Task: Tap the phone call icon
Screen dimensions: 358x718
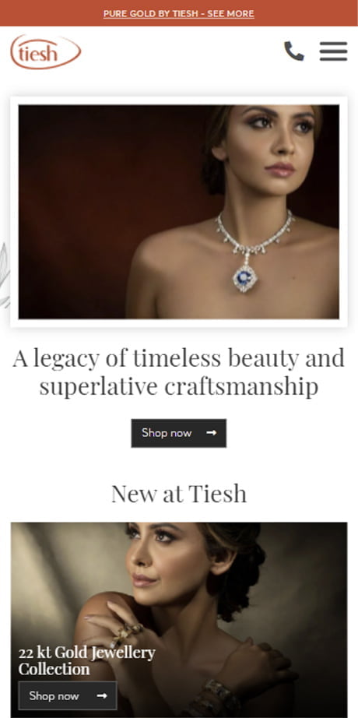Action: pos(294,51)
